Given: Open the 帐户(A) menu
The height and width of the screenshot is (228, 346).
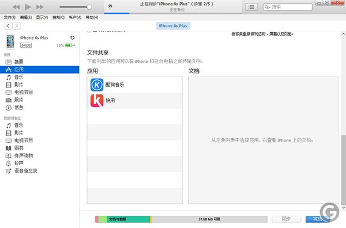Looking at the screenshot, I should click(x=75, y=17).
